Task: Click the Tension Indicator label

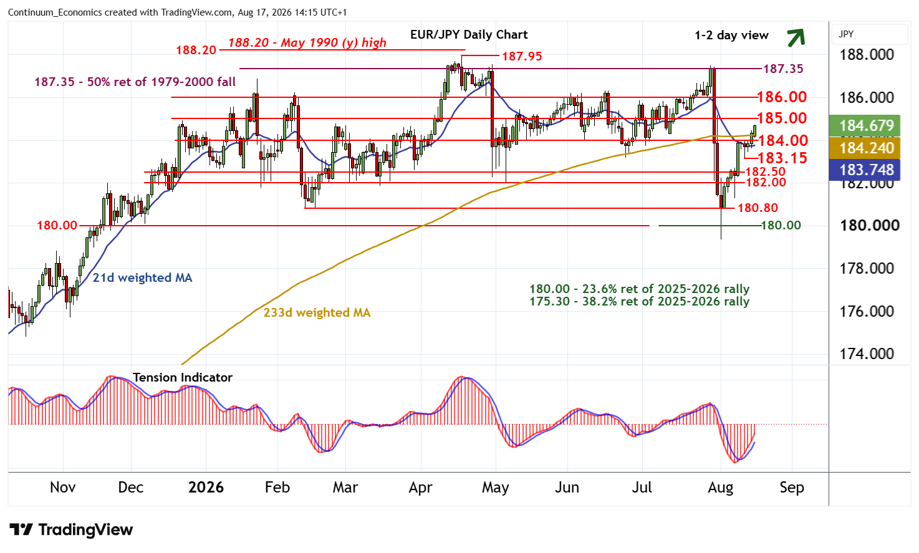Action: (x=183, y=377)
